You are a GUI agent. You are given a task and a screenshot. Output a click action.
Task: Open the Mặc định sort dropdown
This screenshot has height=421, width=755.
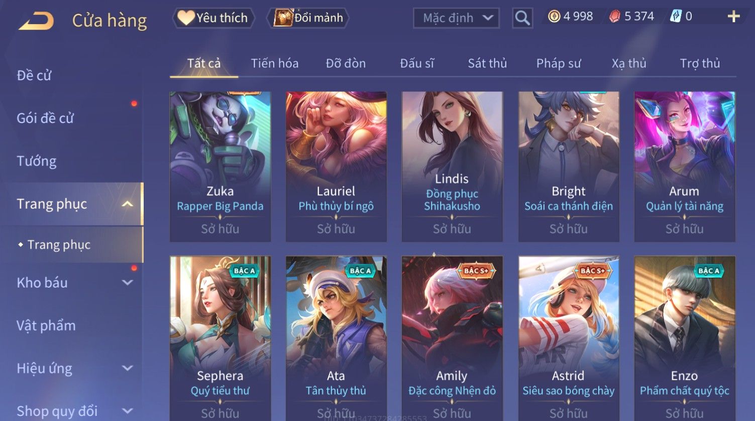pos(456,18)
